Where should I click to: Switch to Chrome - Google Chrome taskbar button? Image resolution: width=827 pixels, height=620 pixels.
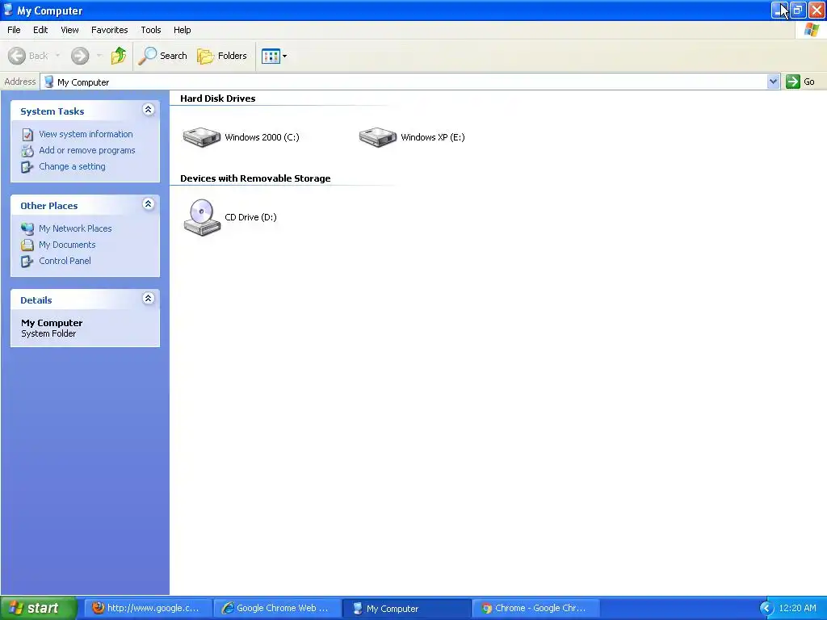coord(536,608)
